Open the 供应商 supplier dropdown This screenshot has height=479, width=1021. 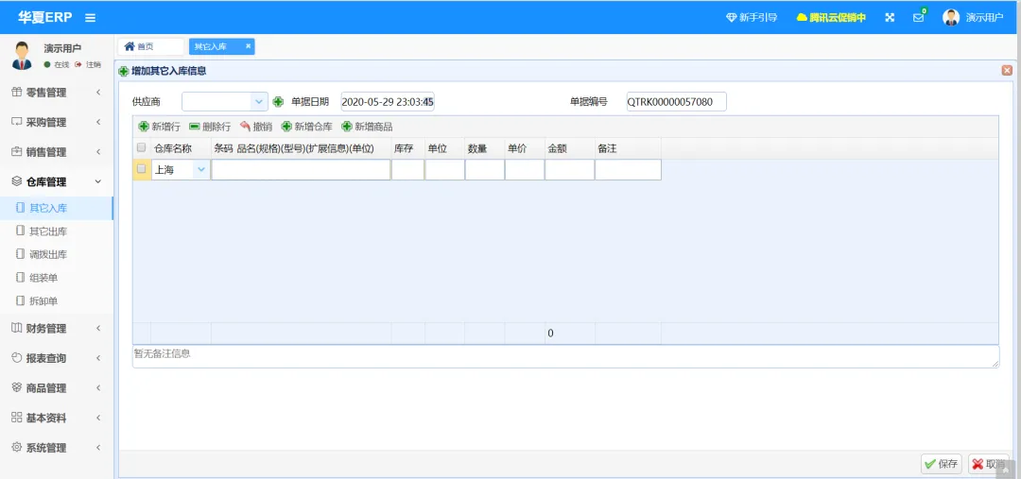click(259, 101)
